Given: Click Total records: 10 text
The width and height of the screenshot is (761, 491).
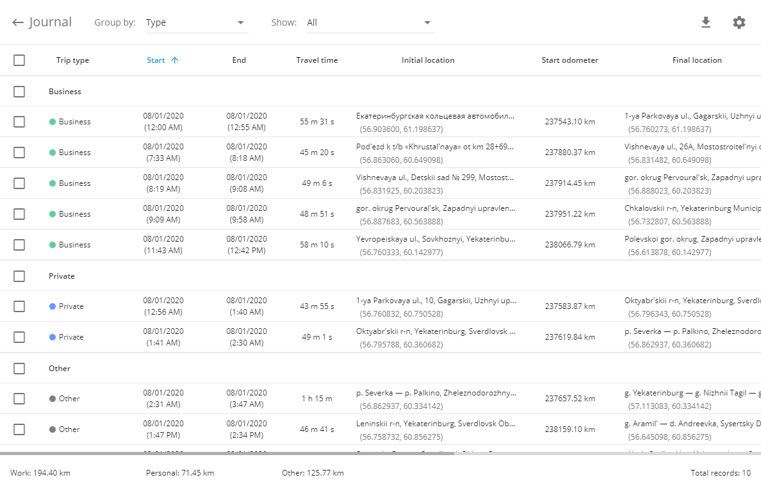Looking at the screenshot, I should point(721,473).
